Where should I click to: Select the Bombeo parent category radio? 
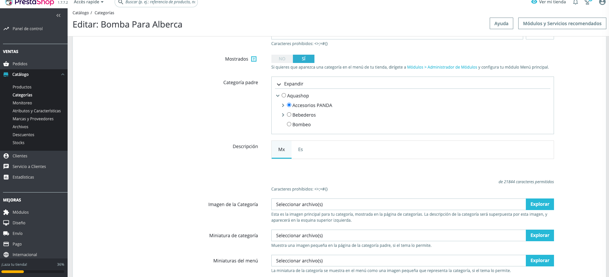click(x=289, y=124)
